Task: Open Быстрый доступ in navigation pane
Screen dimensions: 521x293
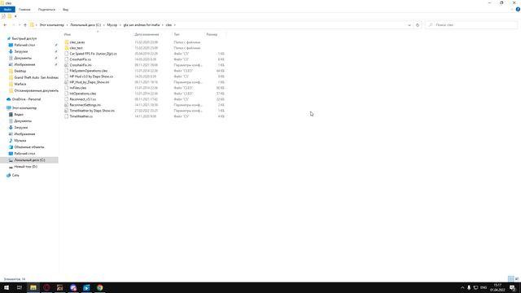Action: coord(24,38)
